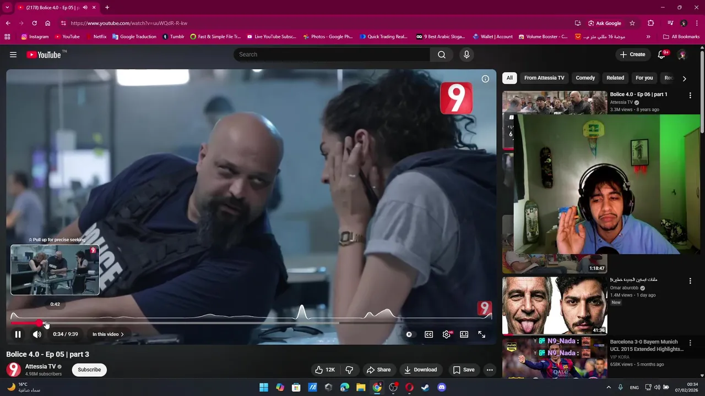Show more filter chips with arrow

684,79
